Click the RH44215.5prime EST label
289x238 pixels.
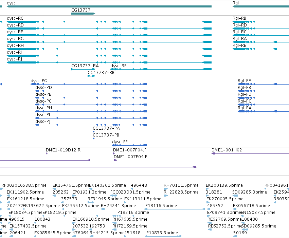tap(107, 233)
